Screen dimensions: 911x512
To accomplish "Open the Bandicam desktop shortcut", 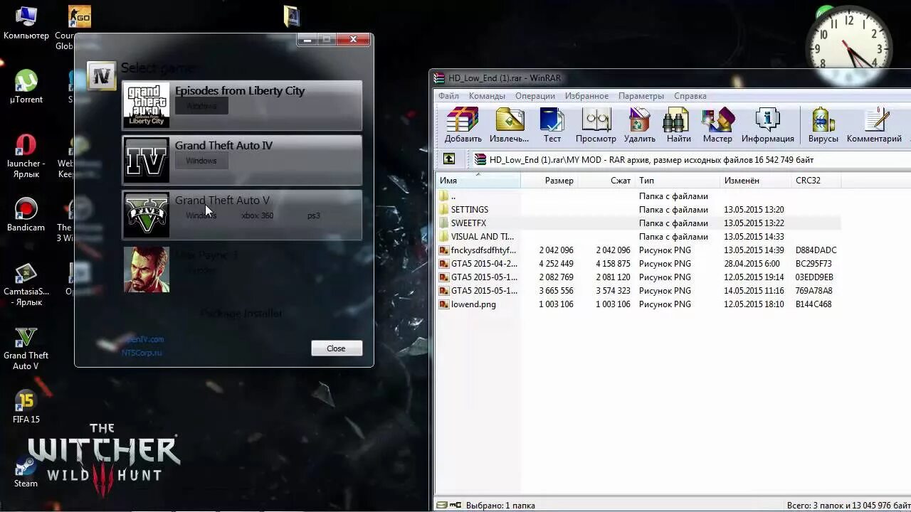I will (26, 215).
